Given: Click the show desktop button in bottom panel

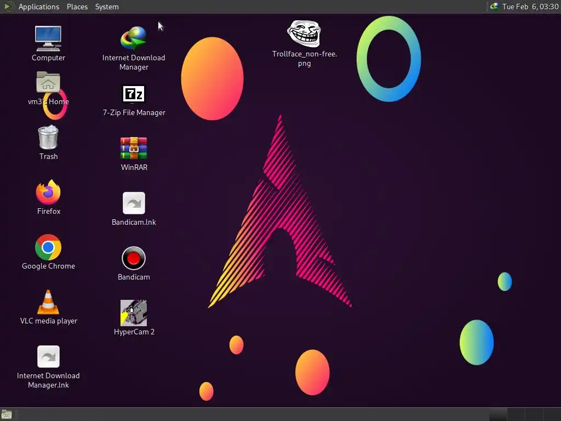Looking at the screenshot, I should [7, 414].
